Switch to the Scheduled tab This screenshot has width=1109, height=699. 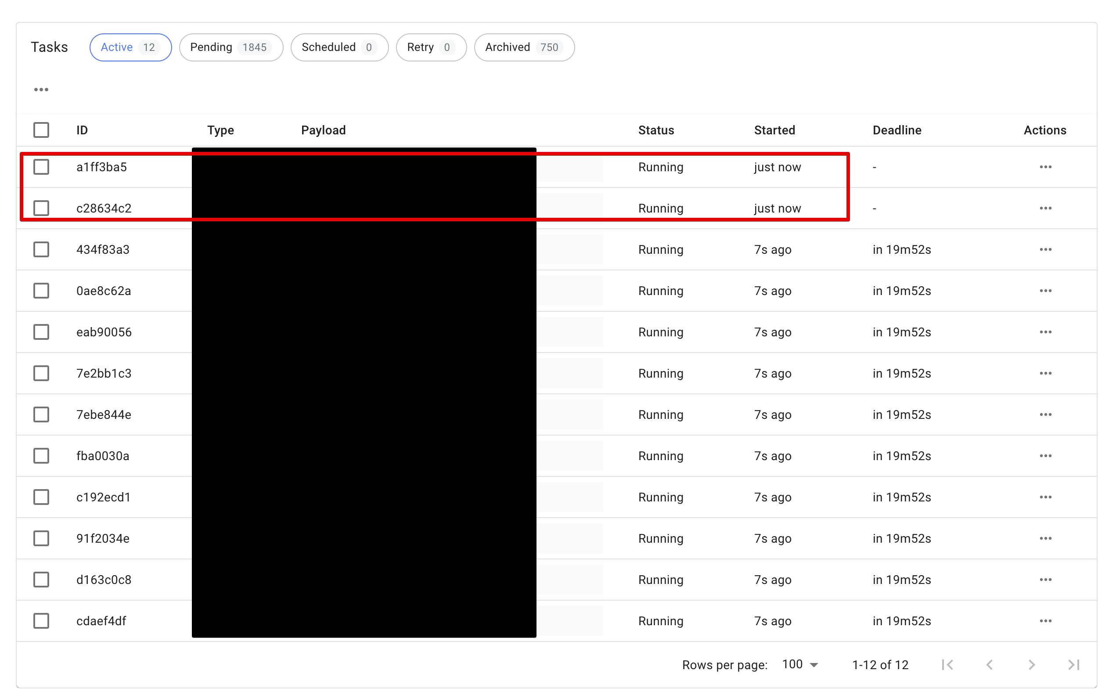[339, 47]
